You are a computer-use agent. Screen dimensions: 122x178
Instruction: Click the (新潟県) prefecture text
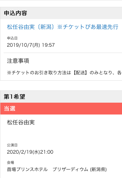(x=98, y=169)
